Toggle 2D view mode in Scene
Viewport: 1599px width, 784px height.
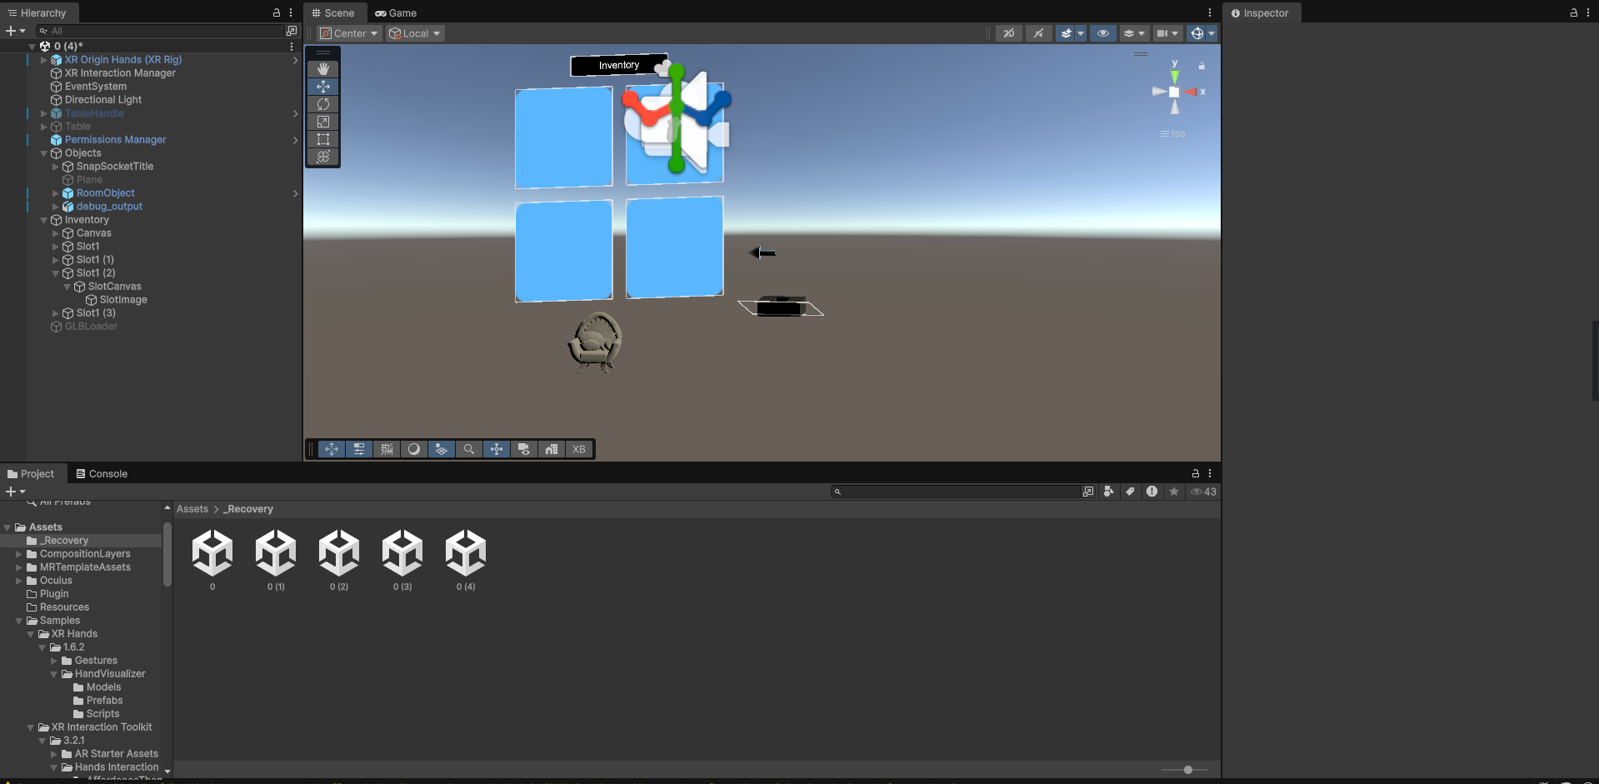point(1008,33)
